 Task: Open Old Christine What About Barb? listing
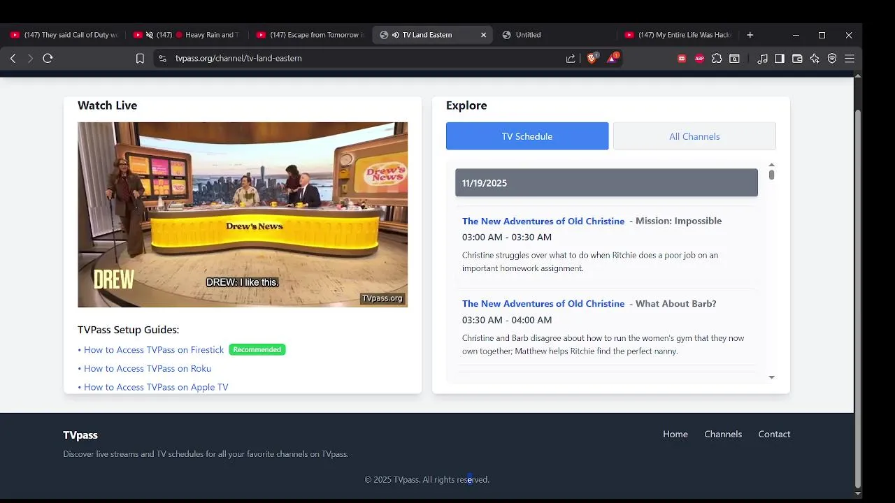pos(543,303)
